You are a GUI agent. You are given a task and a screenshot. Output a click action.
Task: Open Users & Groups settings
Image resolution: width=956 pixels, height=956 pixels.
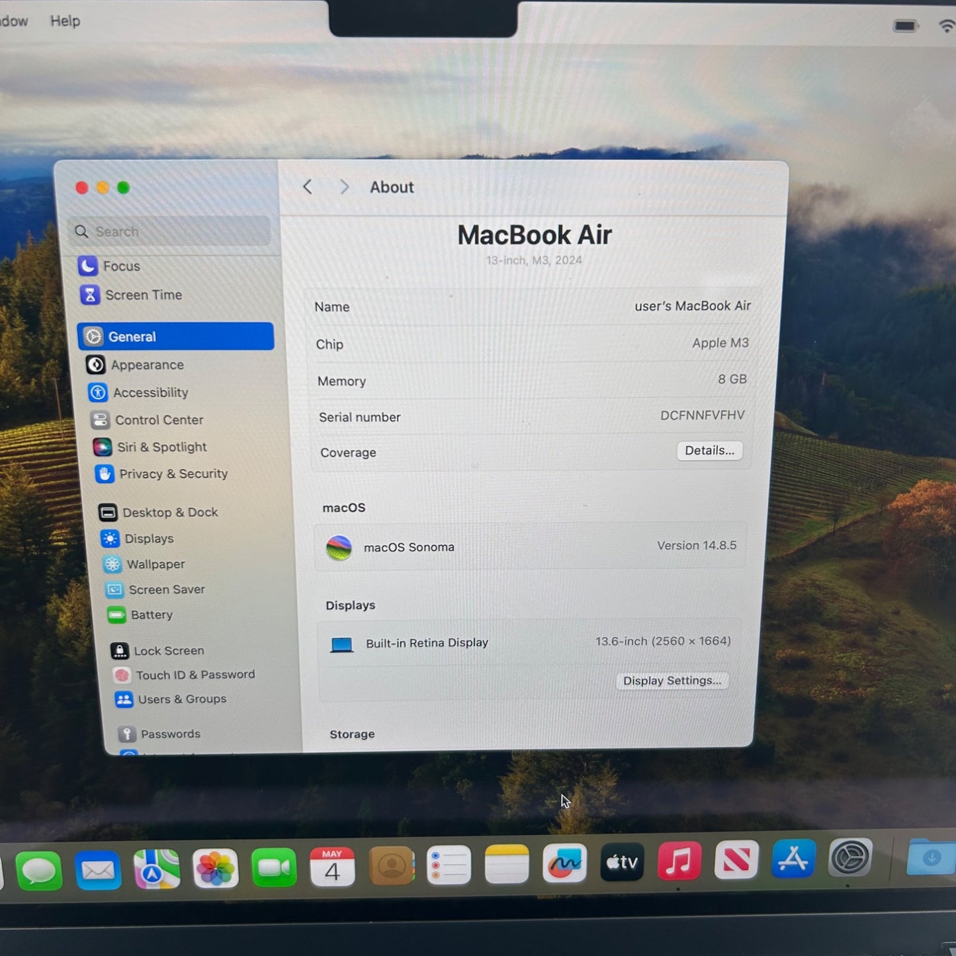pyautogui.click(x=171, y=699)
